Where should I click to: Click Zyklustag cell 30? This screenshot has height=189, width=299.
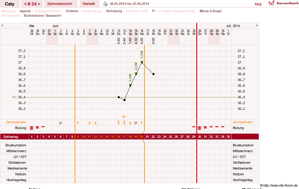(199, 137)
